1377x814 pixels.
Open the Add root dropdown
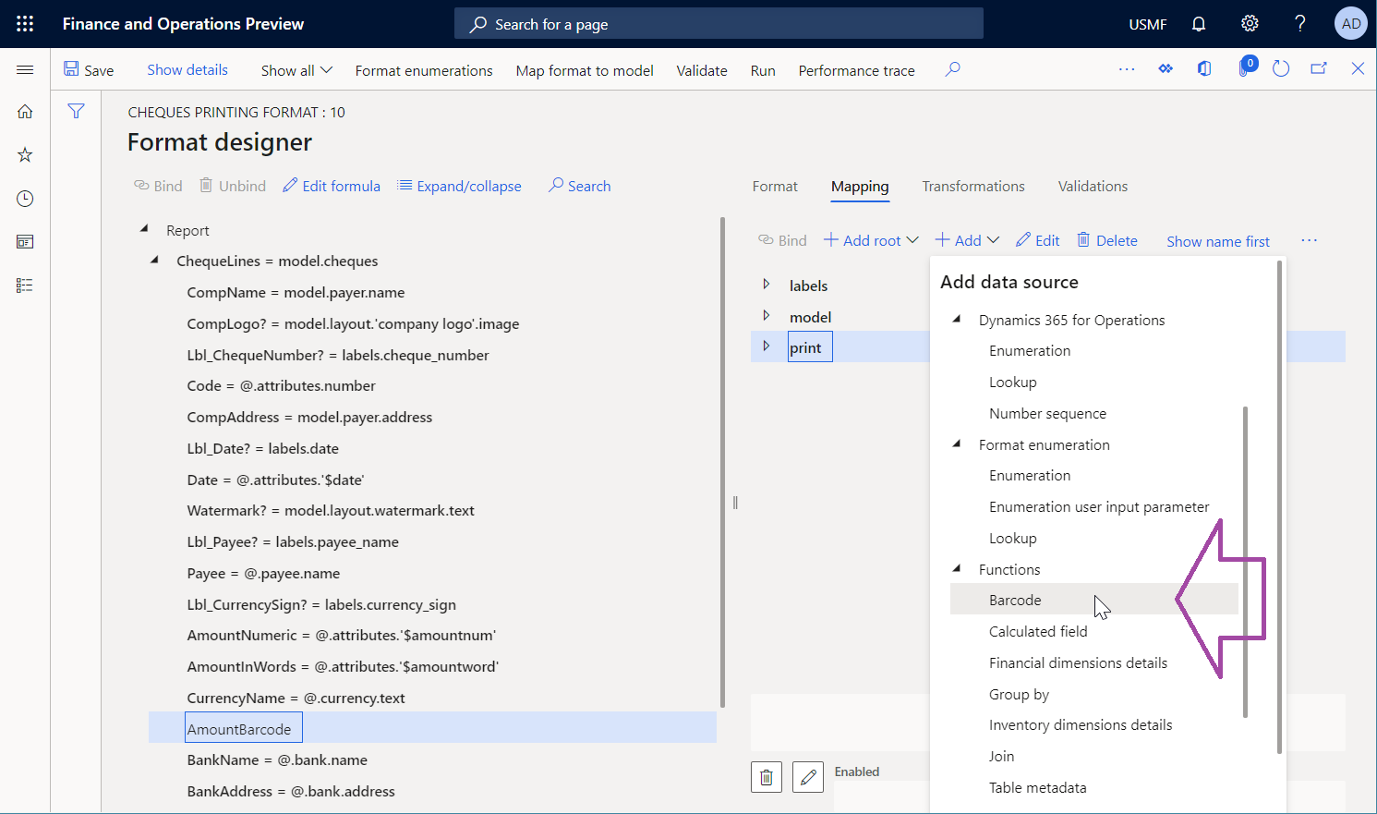pyautogui.click(x=871, y=240)
